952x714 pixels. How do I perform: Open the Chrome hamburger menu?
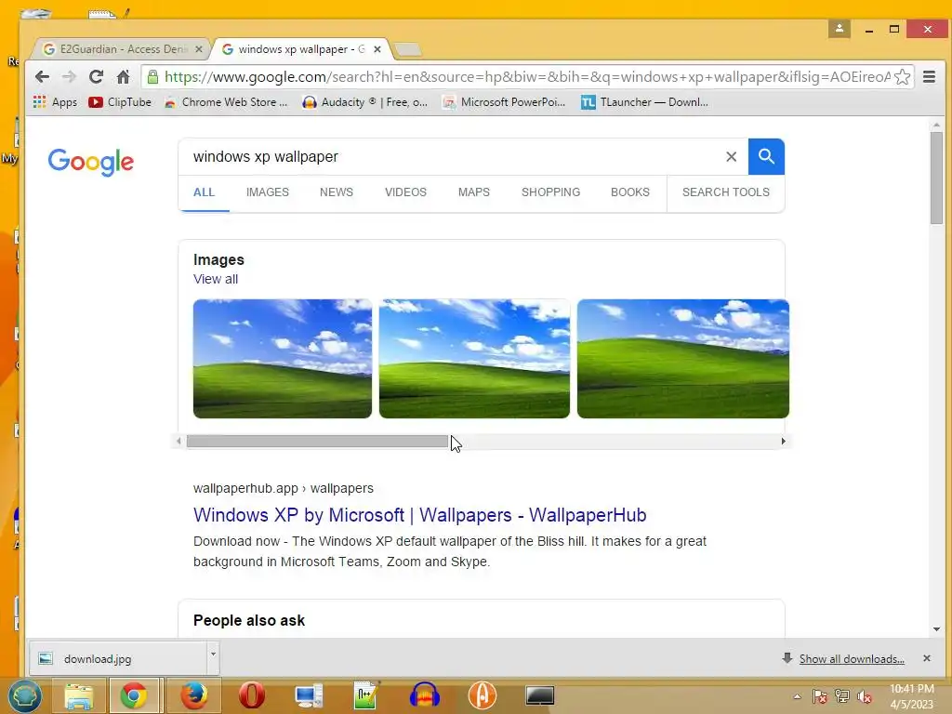point(929,77)
